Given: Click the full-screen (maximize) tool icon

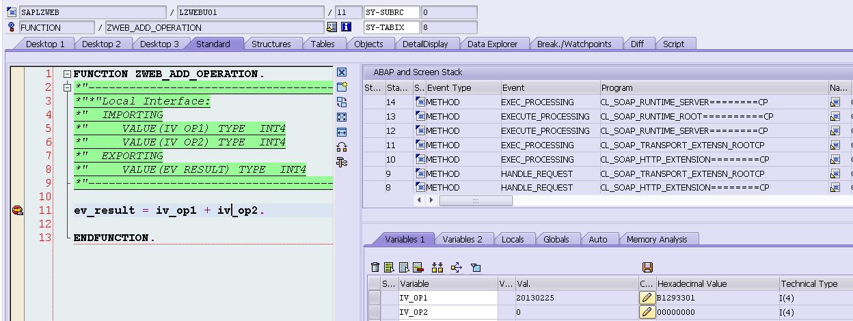Looking at the screenshot, I should (342, 117).
